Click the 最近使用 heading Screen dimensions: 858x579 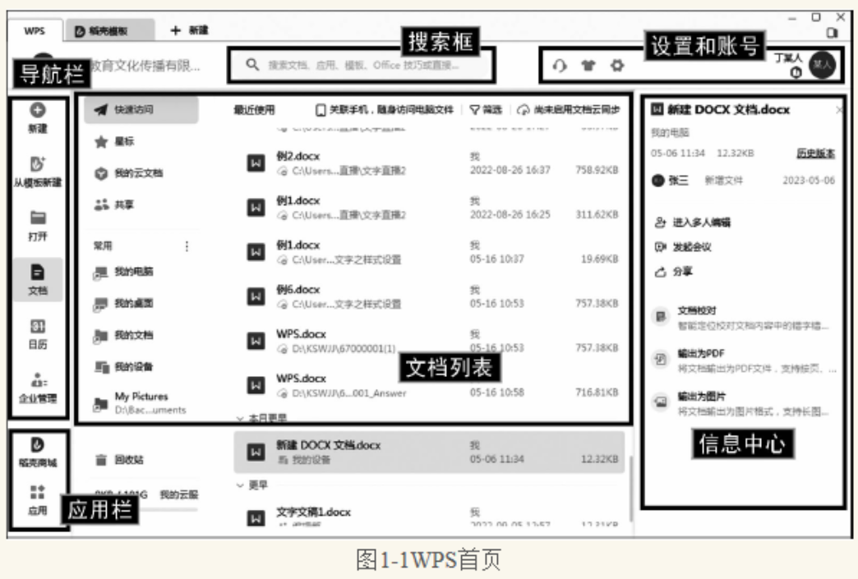(x=254, y=110)
